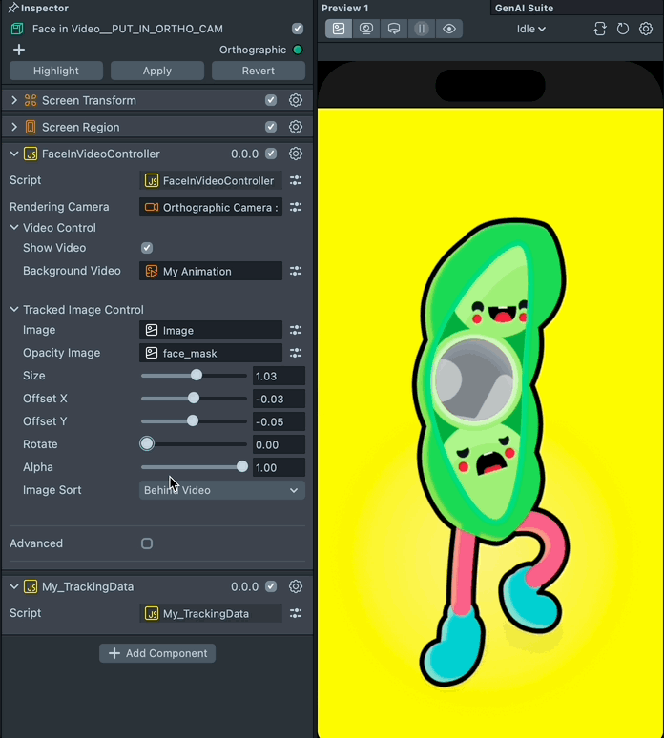Click the Size value field 1.03
This screenshot has width=664, height=738.
[279, 376]
